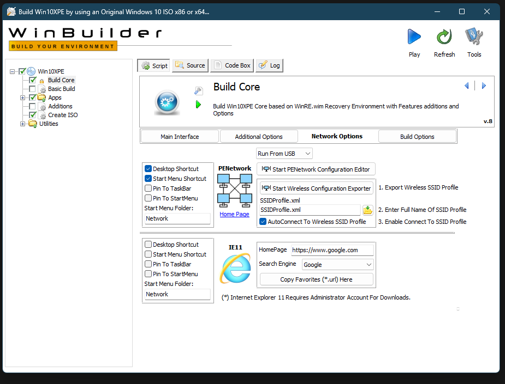Switch to the Source tab
Image resolution: width=505 pixels, height=384 pixels.
coord(191,65)
